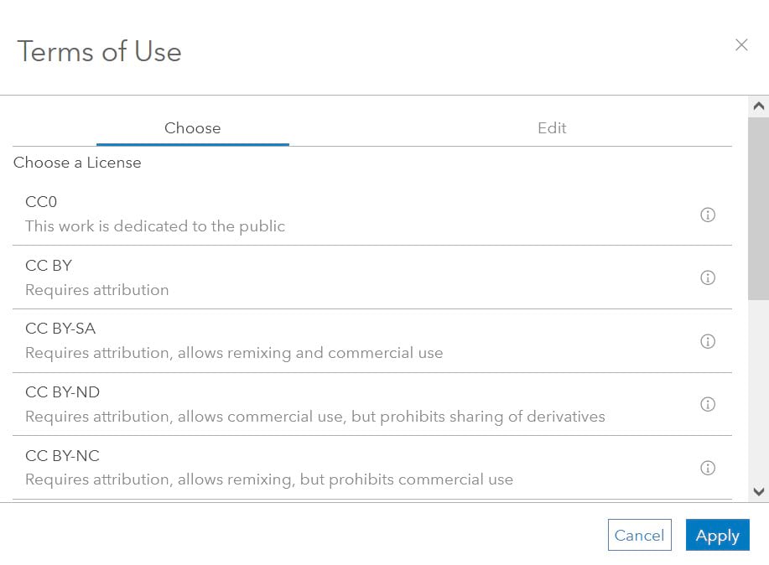Click 'This work is dedicated to the public'
769x565 pixels.
[155, 226]
